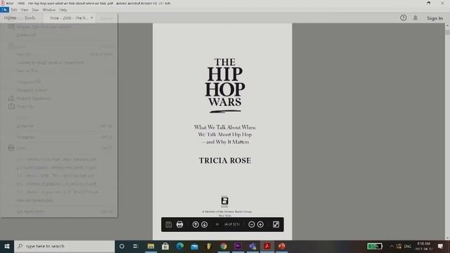The image size is (450, 253).
Task: Click the Adobe Acrobat Reader taskbar icon
Action: 267,246
